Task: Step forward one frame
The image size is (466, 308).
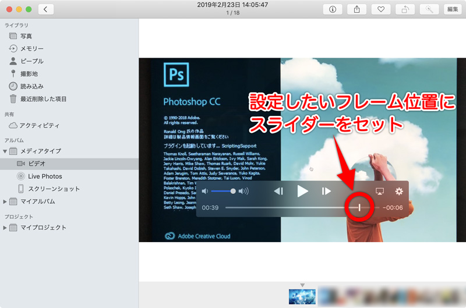Action: [326, 192]
